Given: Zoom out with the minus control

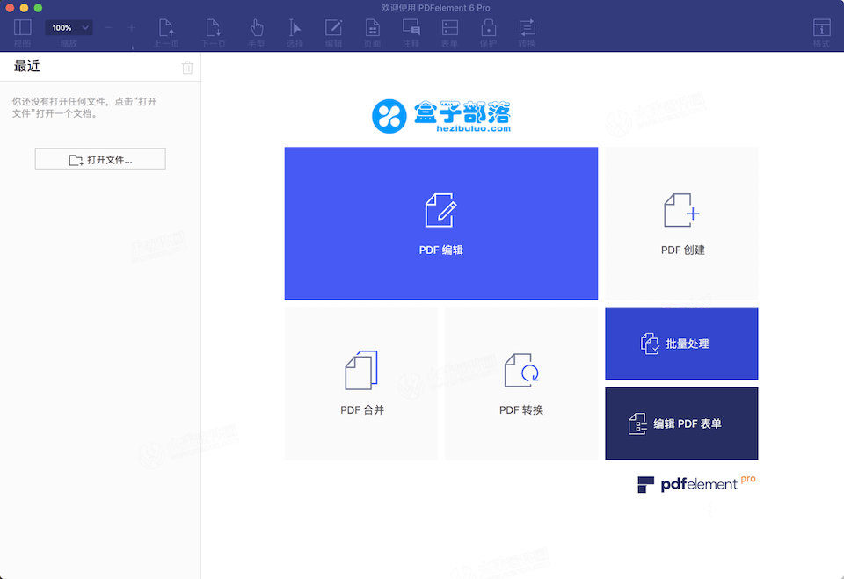Looking at the screenshot, I should (107, 27).
